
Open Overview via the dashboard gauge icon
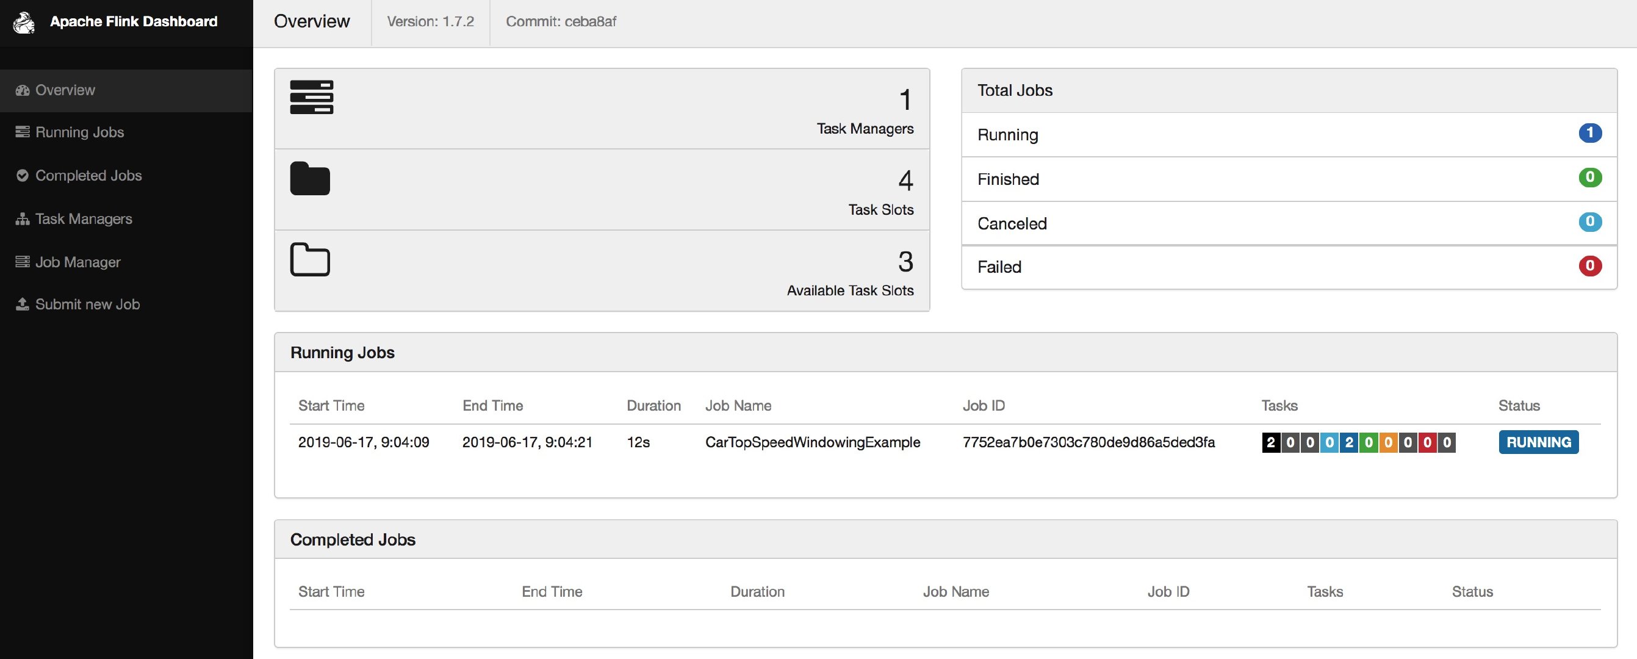[21, 90]
